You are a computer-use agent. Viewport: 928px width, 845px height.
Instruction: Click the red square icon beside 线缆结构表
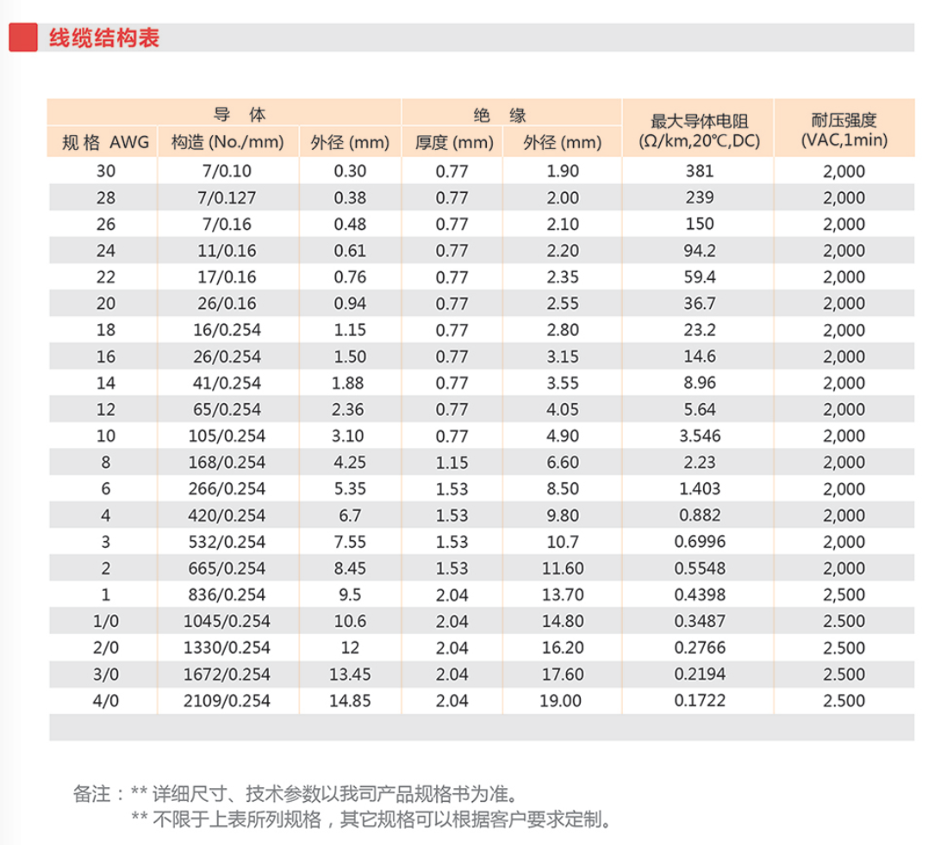point(22,38)
